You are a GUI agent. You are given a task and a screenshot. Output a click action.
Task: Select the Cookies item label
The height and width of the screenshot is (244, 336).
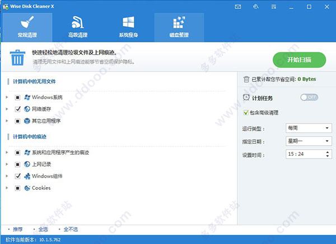pos(41,188)
